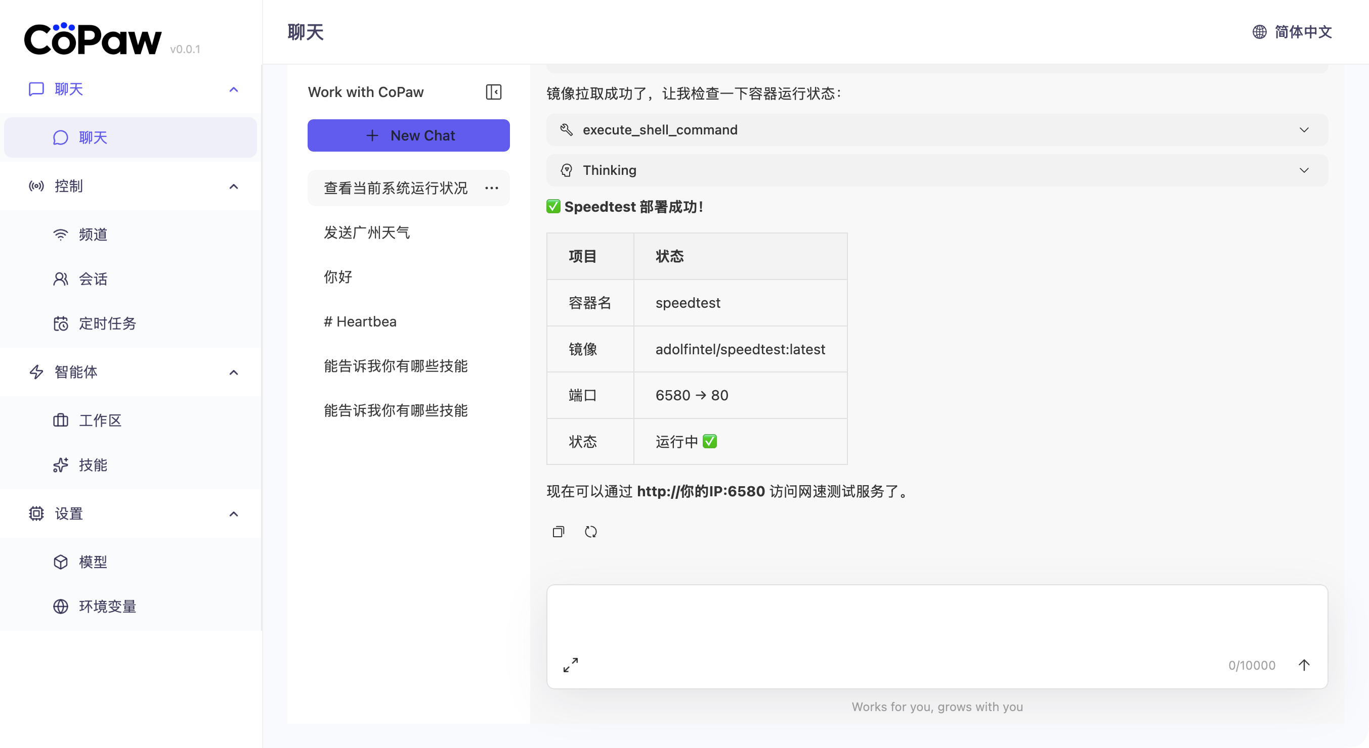Open options for 查看当前系统运行状况 chat
The image size is (1369, 748).
click(492, 188)
